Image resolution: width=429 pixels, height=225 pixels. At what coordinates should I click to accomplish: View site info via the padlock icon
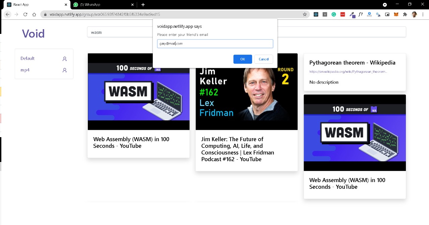(45, 14)
